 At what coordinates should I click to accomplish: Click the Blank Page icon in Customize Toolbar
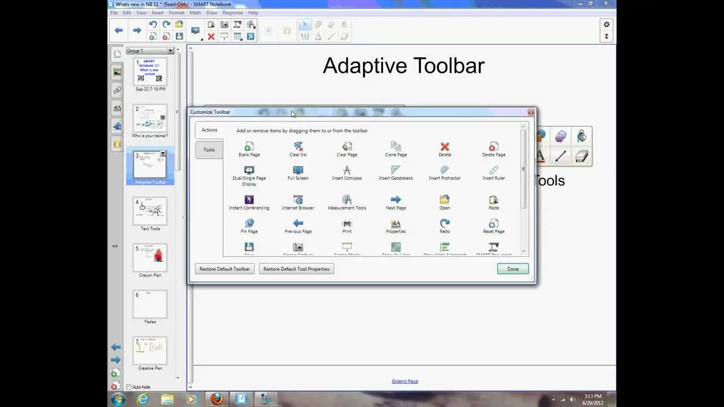click(249, 146)
